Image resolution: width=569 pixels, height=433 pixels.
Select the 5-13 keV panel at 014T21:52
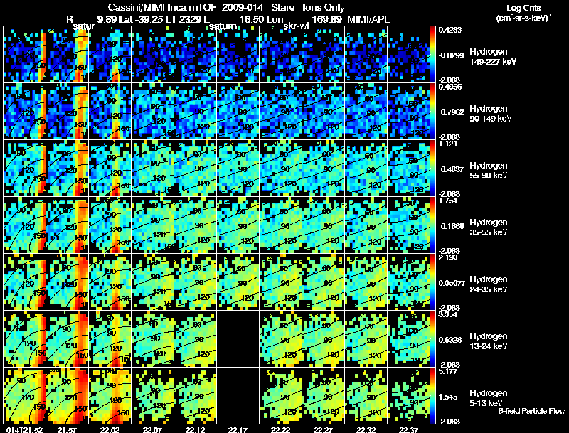tap(25, 395)
